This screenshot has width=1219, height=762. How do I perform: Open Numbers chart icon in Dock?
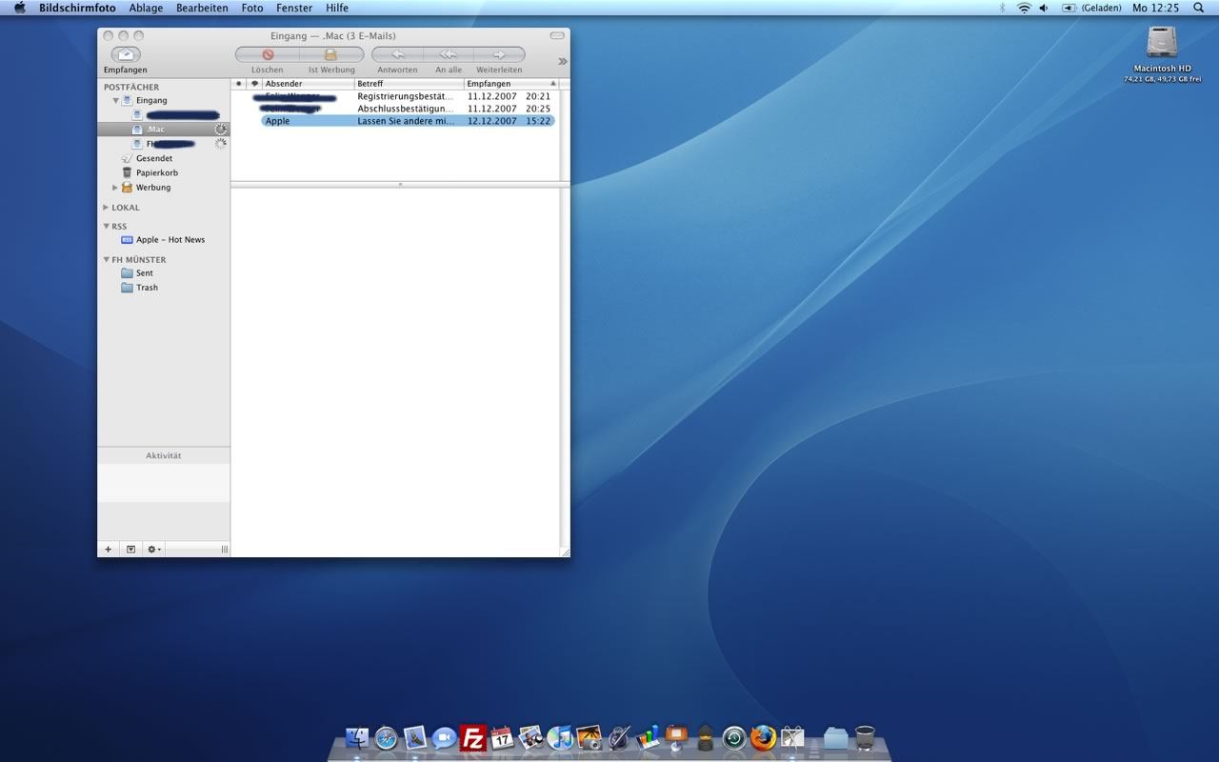648,737
